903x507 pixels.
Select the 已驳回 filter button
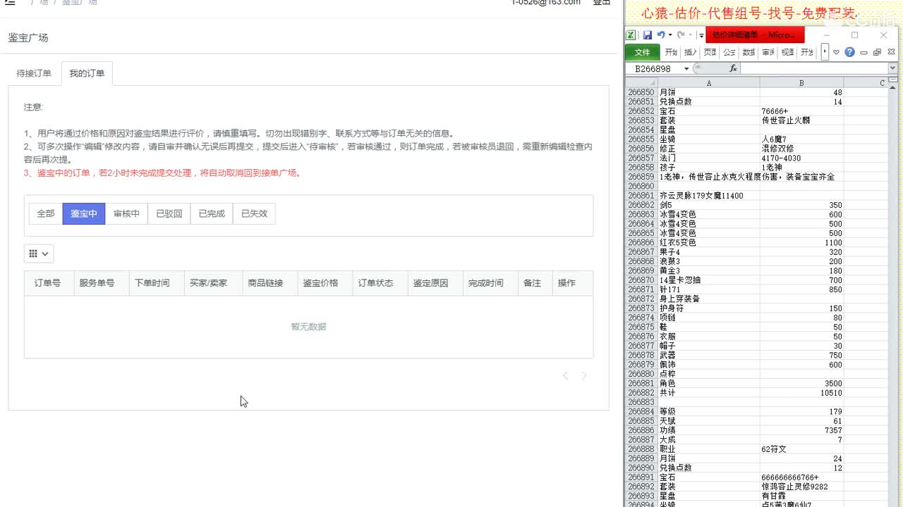[x=169, y=213]
